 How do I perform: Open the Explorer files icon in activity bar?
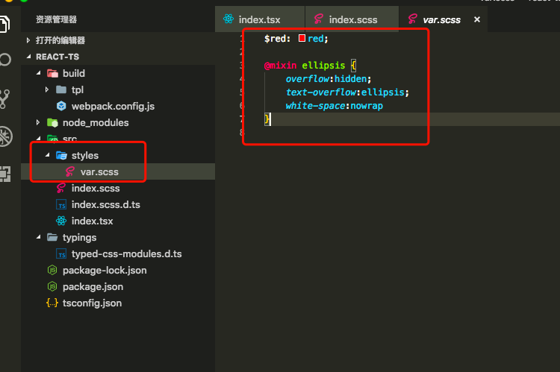4,24
